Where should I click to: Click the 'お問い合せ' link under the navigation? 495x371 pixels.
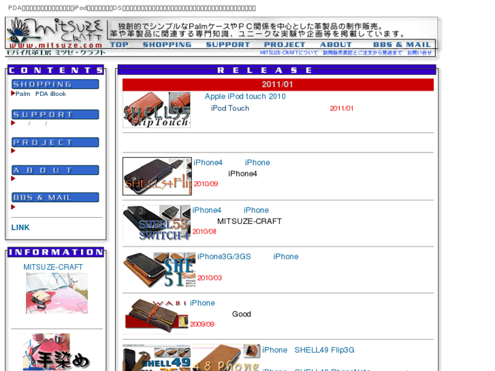coord(419,52)
